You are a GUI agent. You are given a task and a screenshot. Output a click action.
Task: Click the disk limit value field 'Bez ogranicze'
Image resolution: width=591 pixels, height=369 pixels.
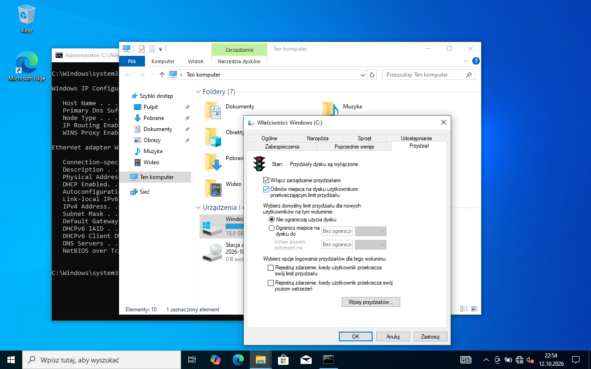point(337,231)
